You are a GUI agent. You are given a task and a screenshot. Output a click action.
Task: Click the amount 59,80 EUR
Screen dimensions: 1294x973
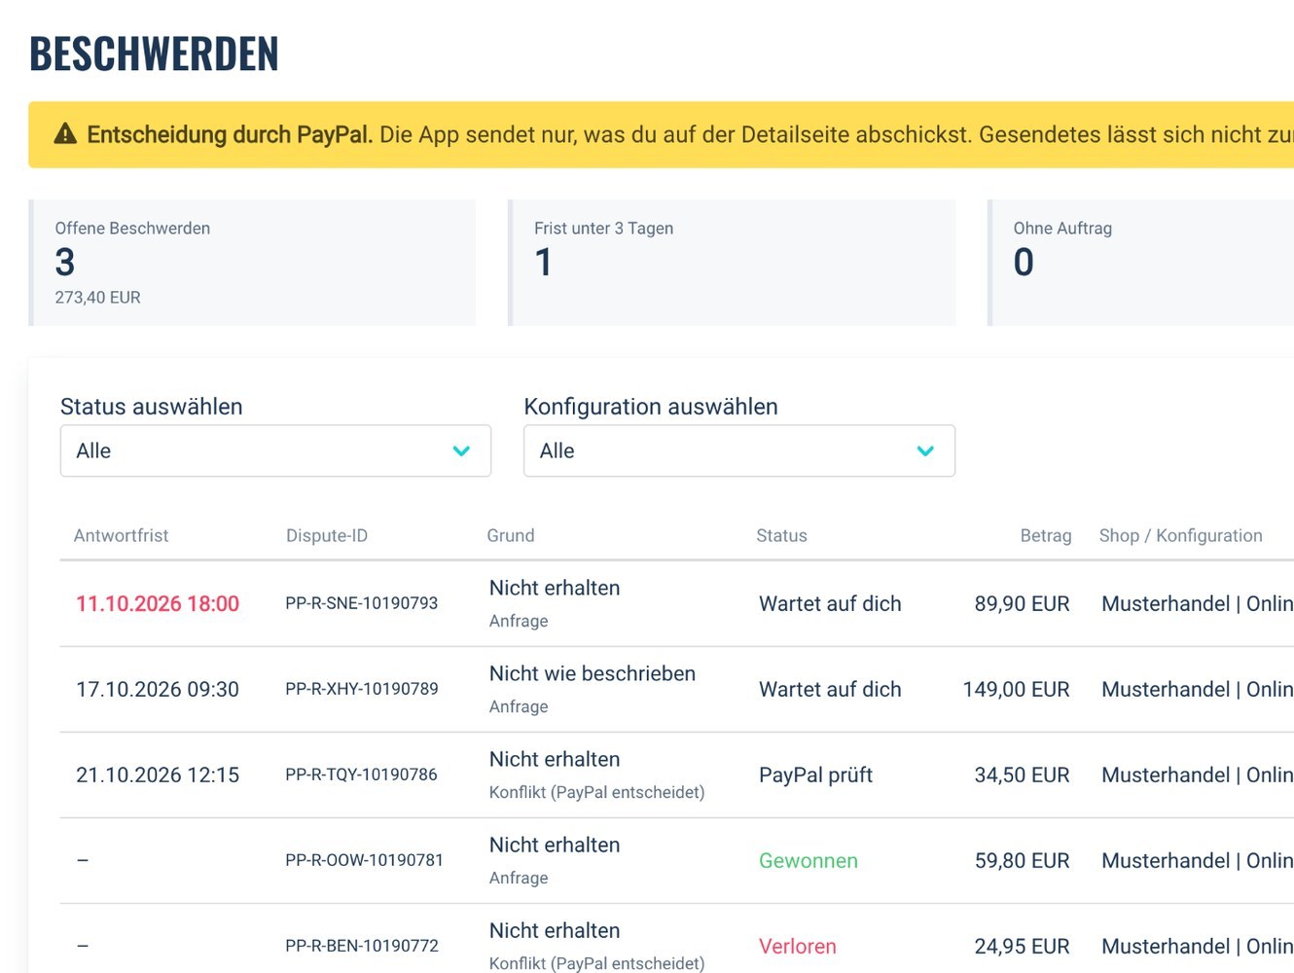[1023, 860]
